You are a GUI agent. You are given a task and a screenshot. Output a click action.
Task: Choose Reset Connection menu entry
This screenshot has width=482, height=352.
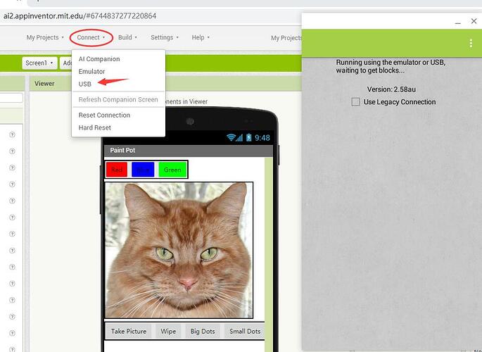tap(104, 115)
